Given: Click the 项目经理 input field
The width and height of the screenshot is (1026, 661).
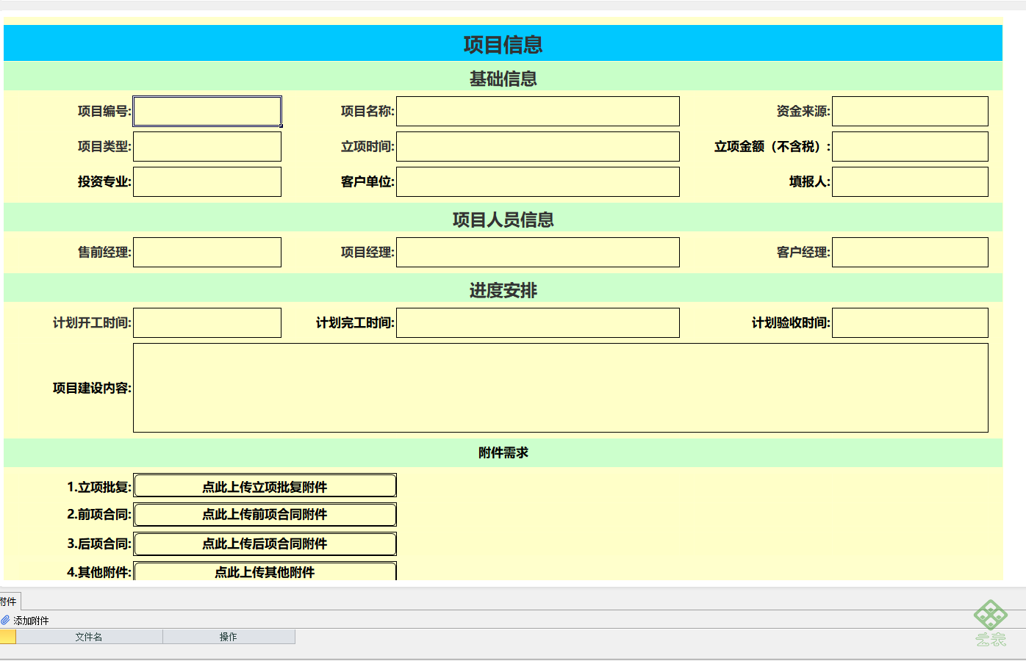Looking at the screenshot, I should click(538, 252).
